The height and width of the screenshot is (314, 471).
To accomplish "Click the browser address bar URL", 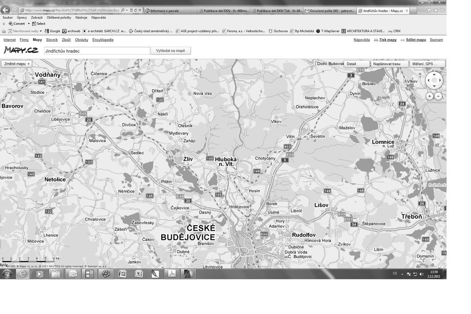I will click(x=72, y=10).
